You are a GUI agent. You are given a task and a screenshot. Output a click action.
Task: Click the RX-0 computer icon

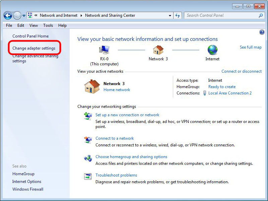[x=104, y=50]
